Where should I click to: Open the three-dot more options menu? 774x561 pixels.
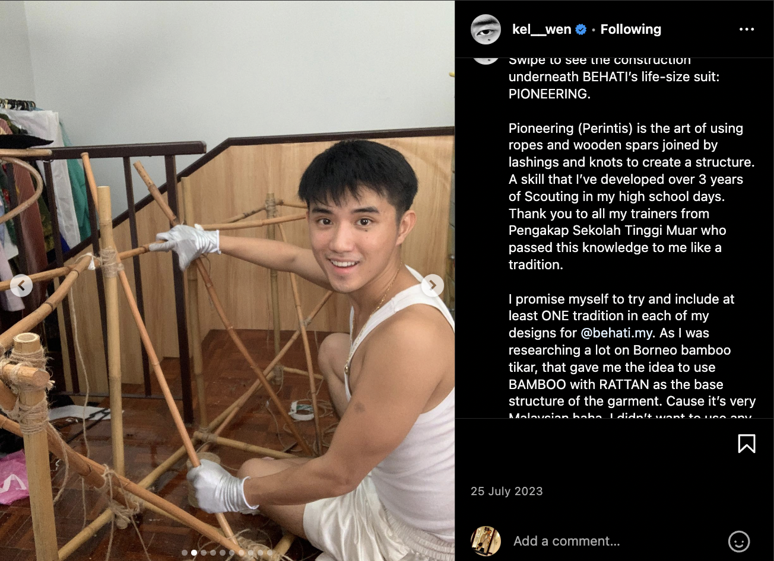[746, 30]
